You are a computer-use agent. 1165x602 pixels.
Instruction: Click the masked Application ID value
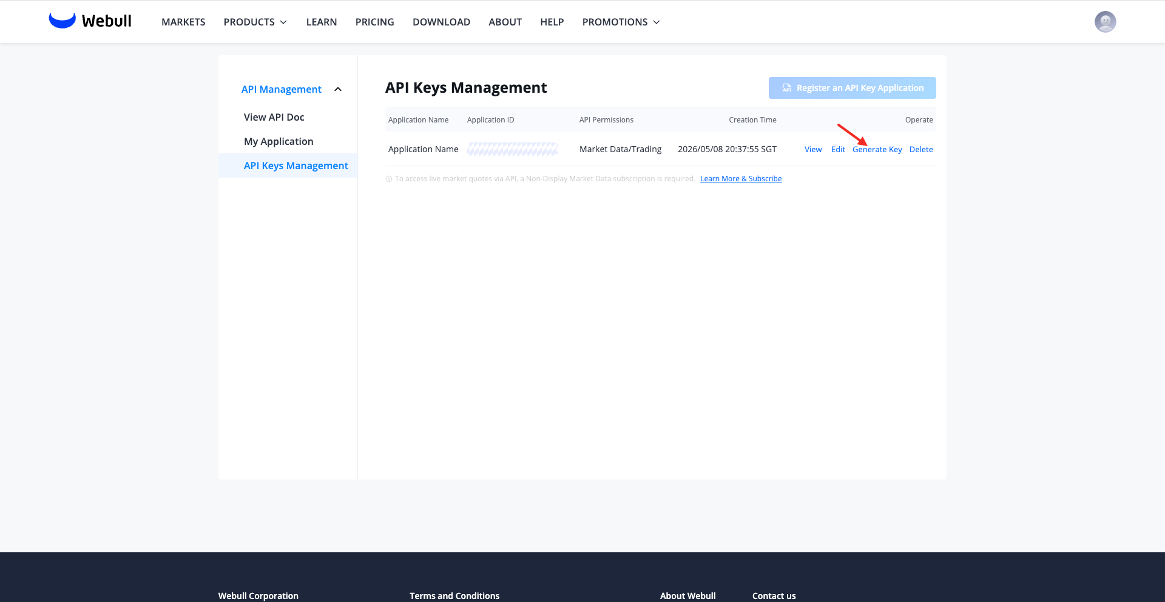513,149
